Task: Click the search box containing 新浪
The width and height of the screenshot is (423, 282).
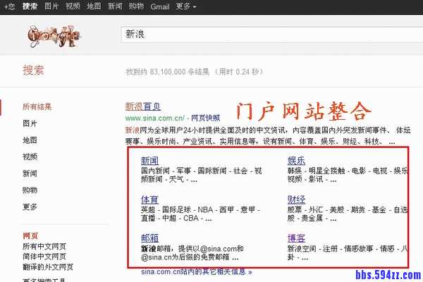Action: pyautogui.click(x=268, y=33)
